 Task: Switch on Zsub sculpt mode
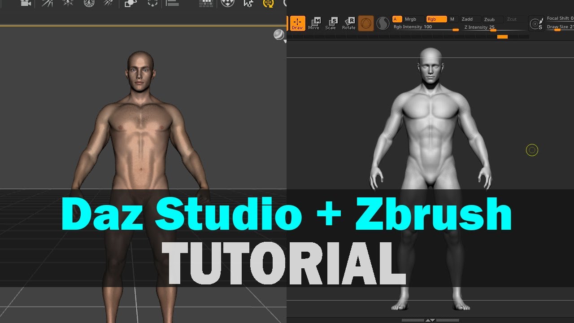coord(492,19)
